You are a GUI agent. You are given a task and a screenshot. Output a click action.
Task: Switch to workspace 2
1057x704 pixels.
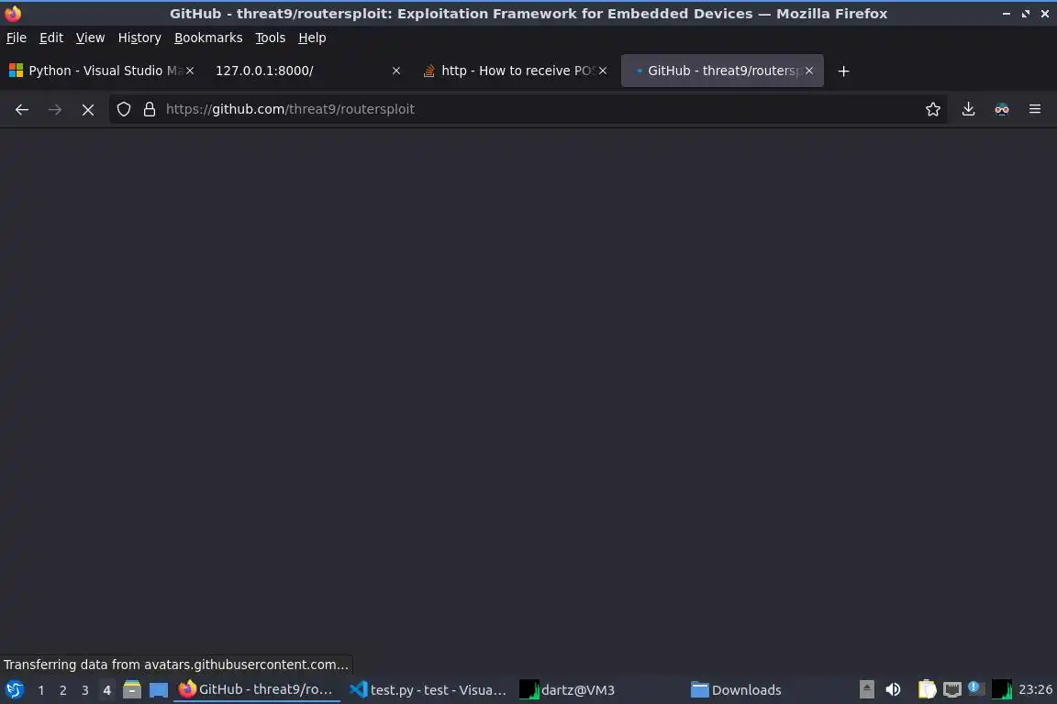coord(62,690)
